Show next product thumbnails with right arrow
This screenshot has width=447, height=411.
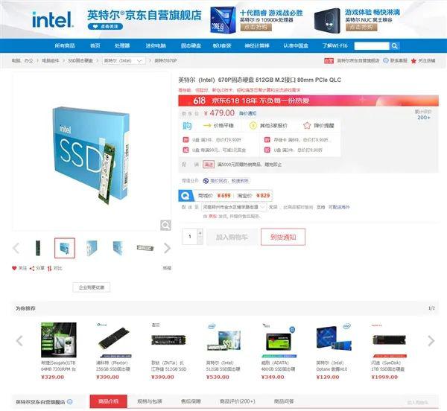(167, 248)
